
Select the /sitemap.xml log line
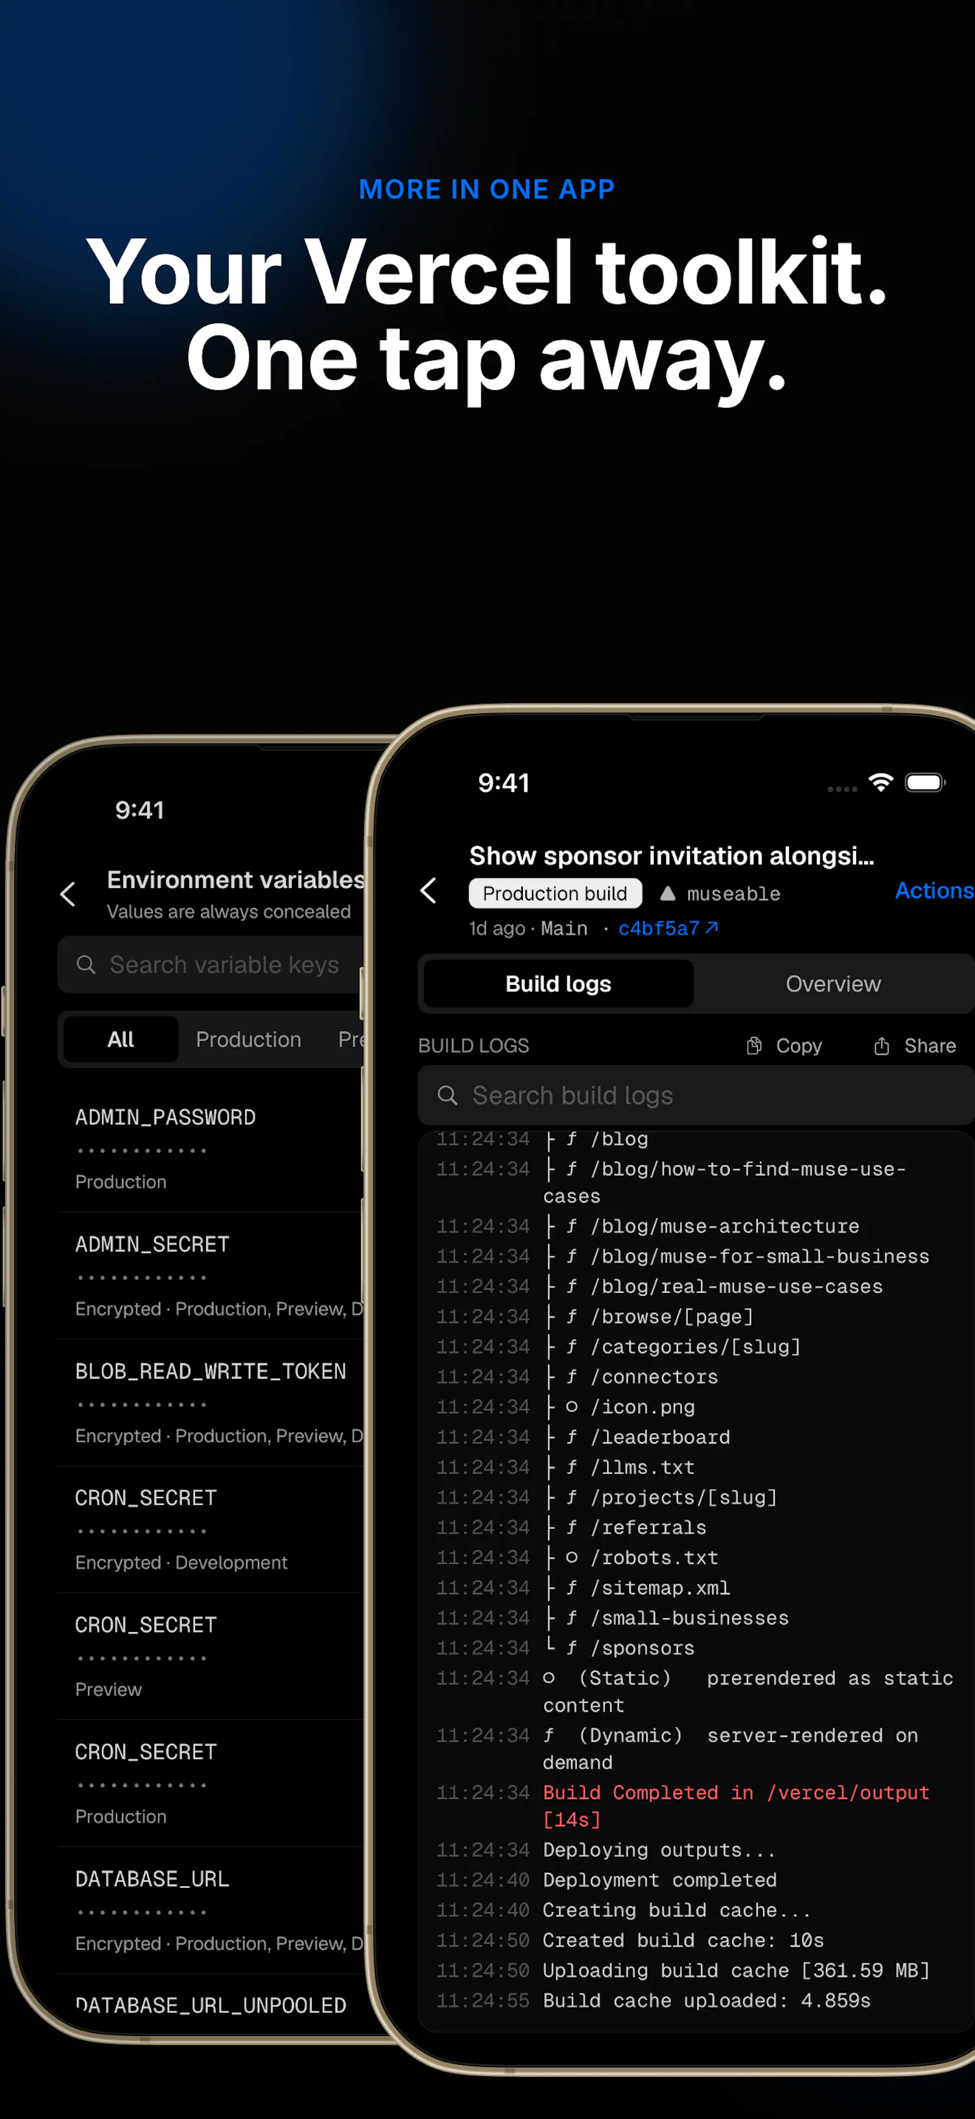coord(583,1587)
